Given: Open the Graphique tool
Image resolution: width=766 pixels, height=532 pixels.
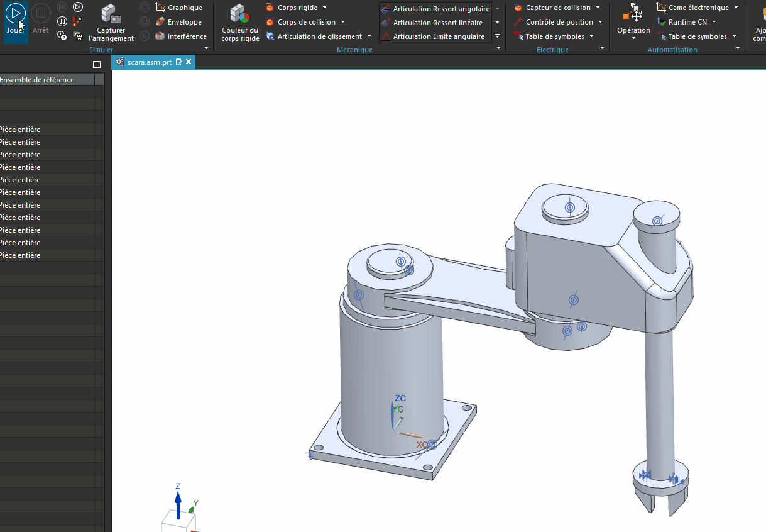Looking at the screenshot, I should pyautogui.click(x=179, y=8).
